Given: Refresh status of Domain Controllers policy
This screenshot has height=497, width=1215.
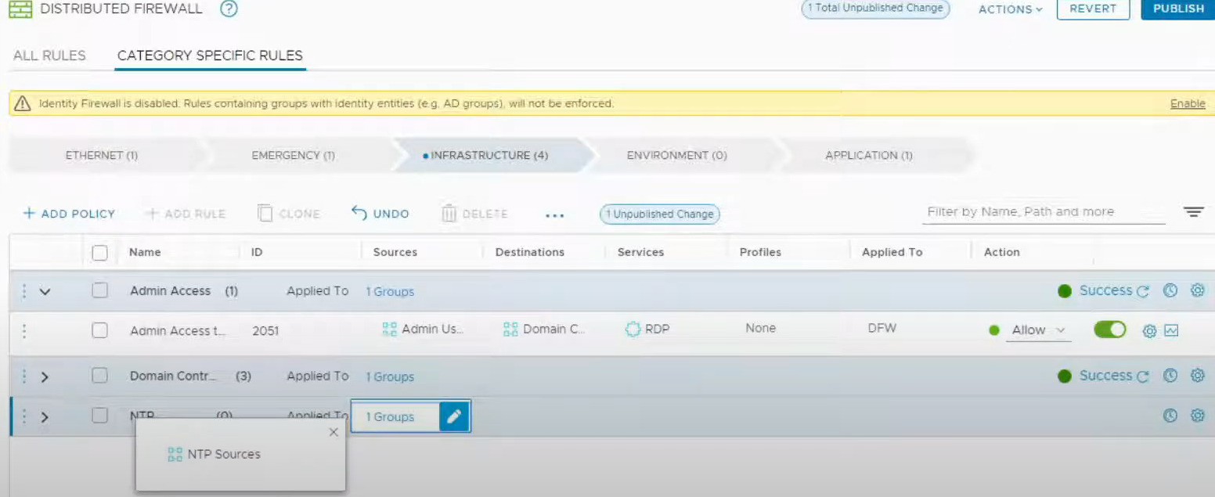Looking at the screenshot, I should [1143, 376].
